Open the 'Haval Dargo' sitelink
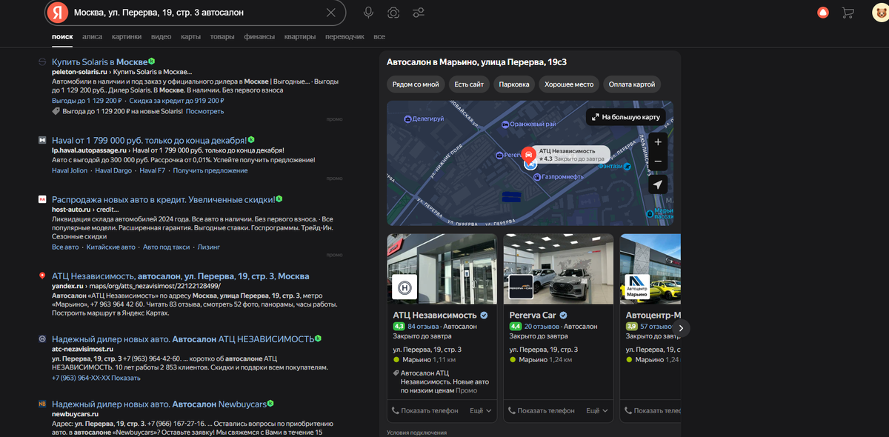This screenshot has width=889, height=437. (x=113, y=170)
